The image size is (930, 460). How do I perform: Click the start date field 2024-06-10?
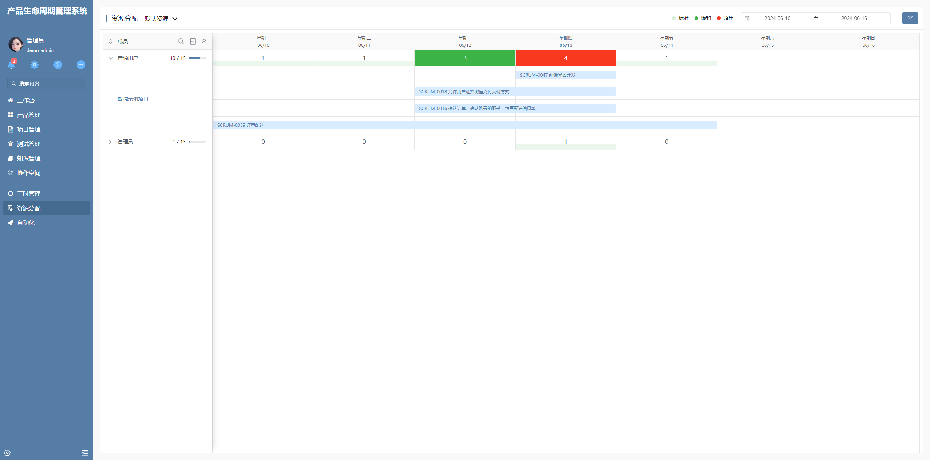click(x=777, y=18)
